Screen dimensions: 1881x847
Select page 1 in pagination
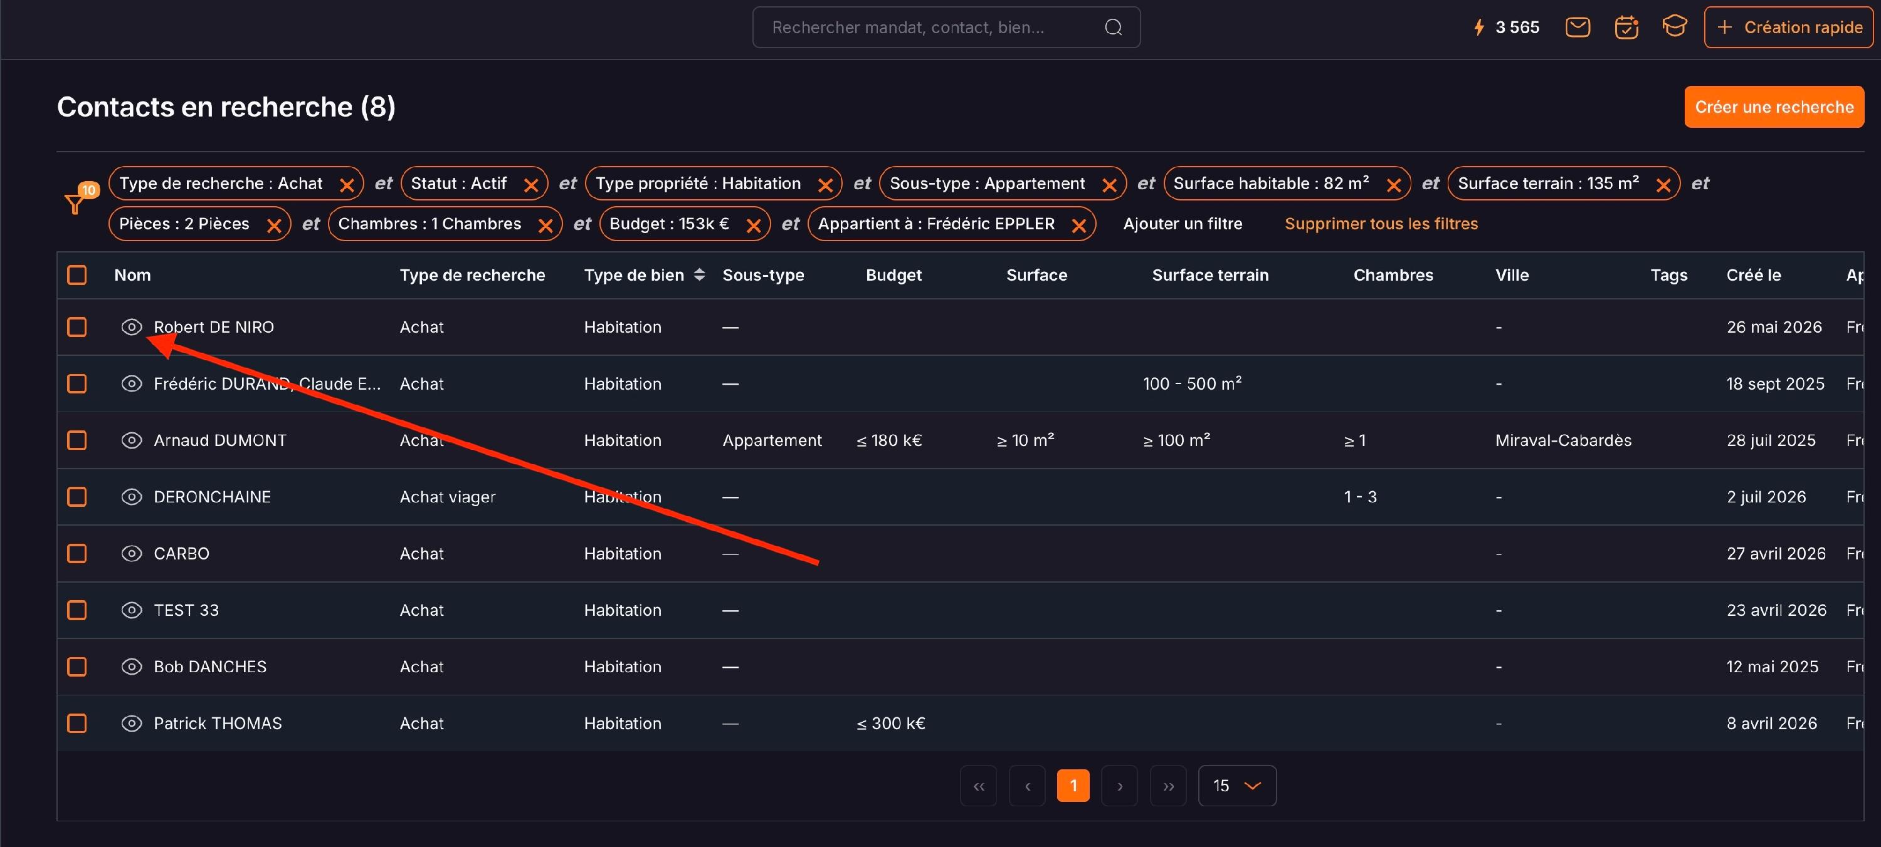point(1073,786)
